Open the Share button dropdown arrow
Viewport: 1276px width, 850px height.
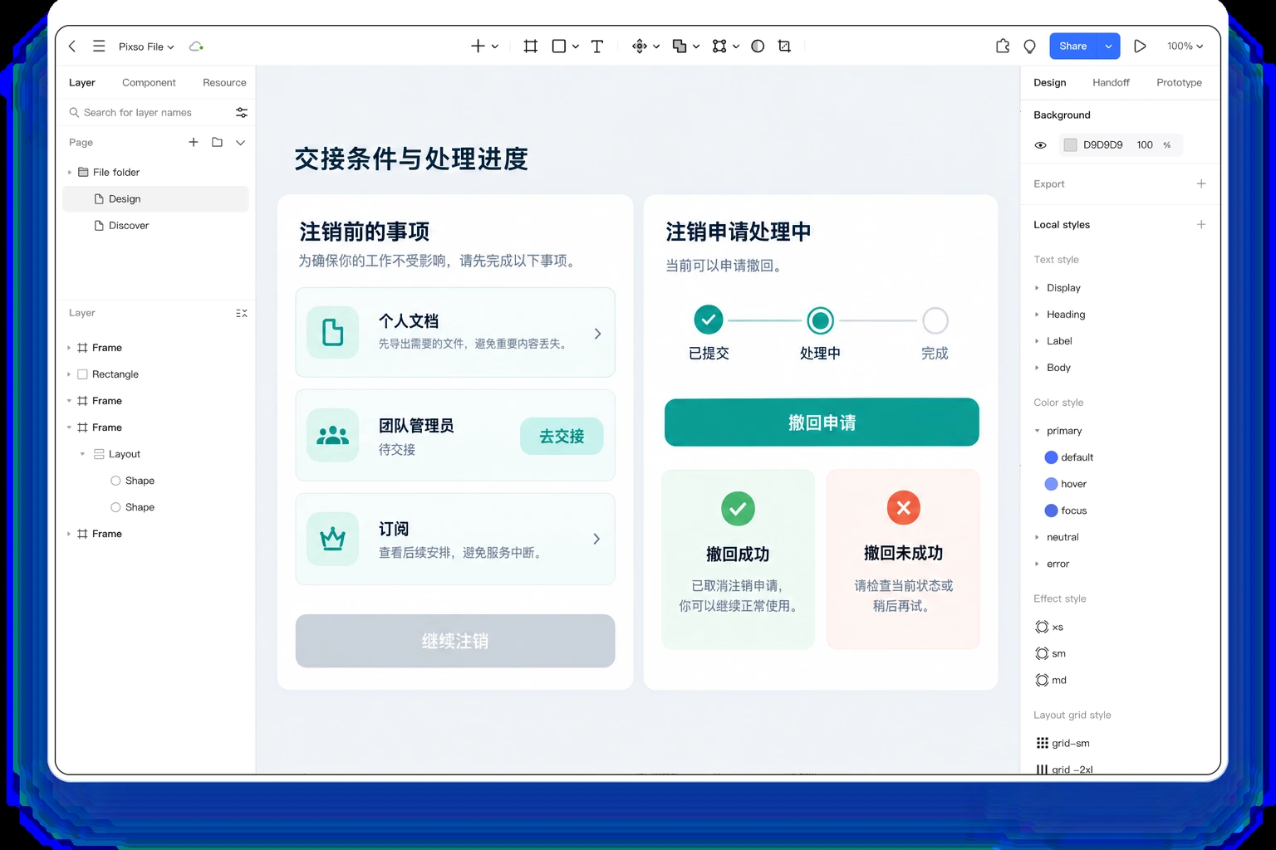[x=1108, y=46]
